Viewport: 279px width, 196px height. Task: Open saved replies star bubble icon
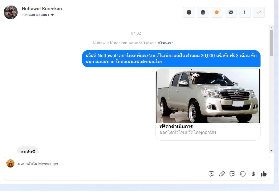(x=211, y=174)
